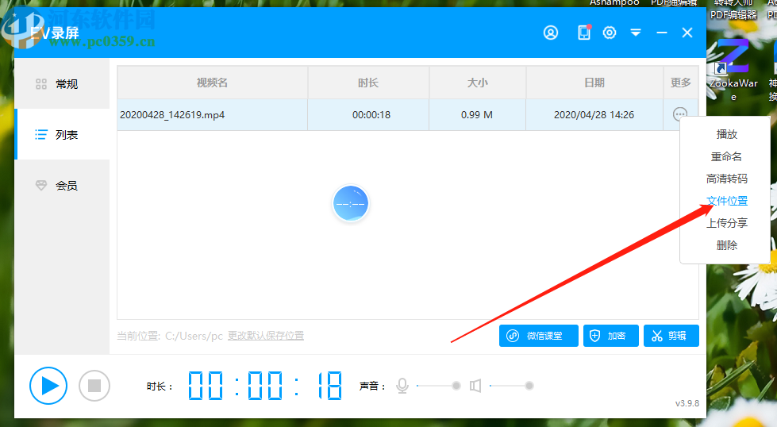This screenshot has height=427, width=777.
Task: Minimize the EV录屏 window
Action: point(662,33)
